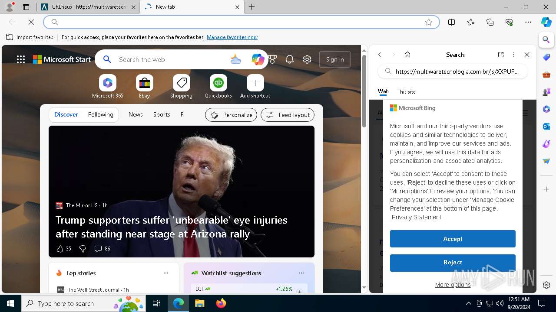The image size is (556, 312).
Task: Open split screen icon in toolbar
Action: click(452, 22)
